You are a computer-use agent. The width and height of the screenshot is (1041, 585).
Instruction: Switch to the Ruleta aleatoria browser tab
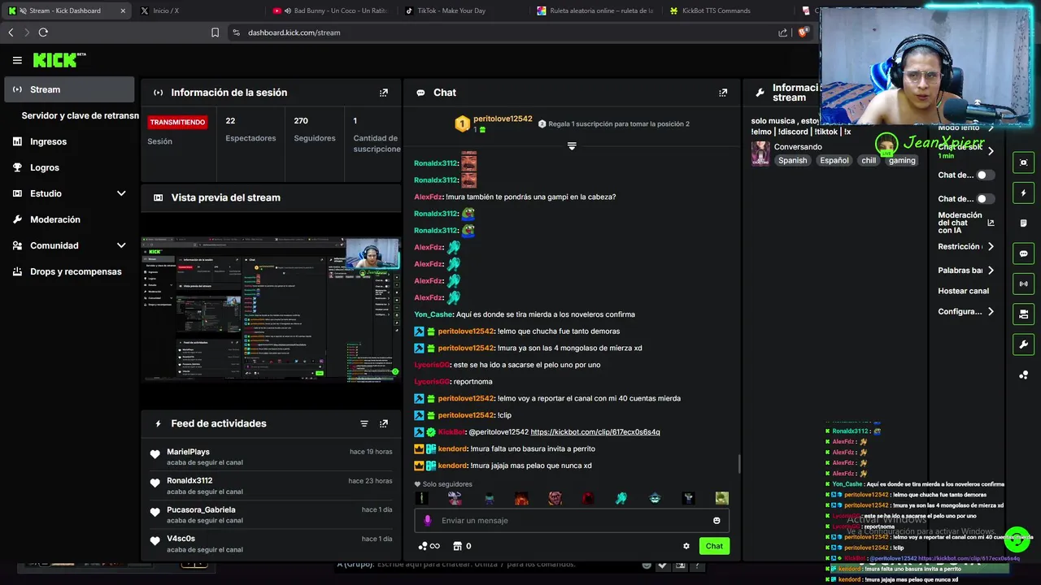[x=596, y=11]
